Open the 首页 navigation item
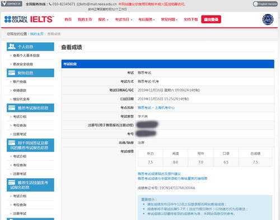 [68, 20]
